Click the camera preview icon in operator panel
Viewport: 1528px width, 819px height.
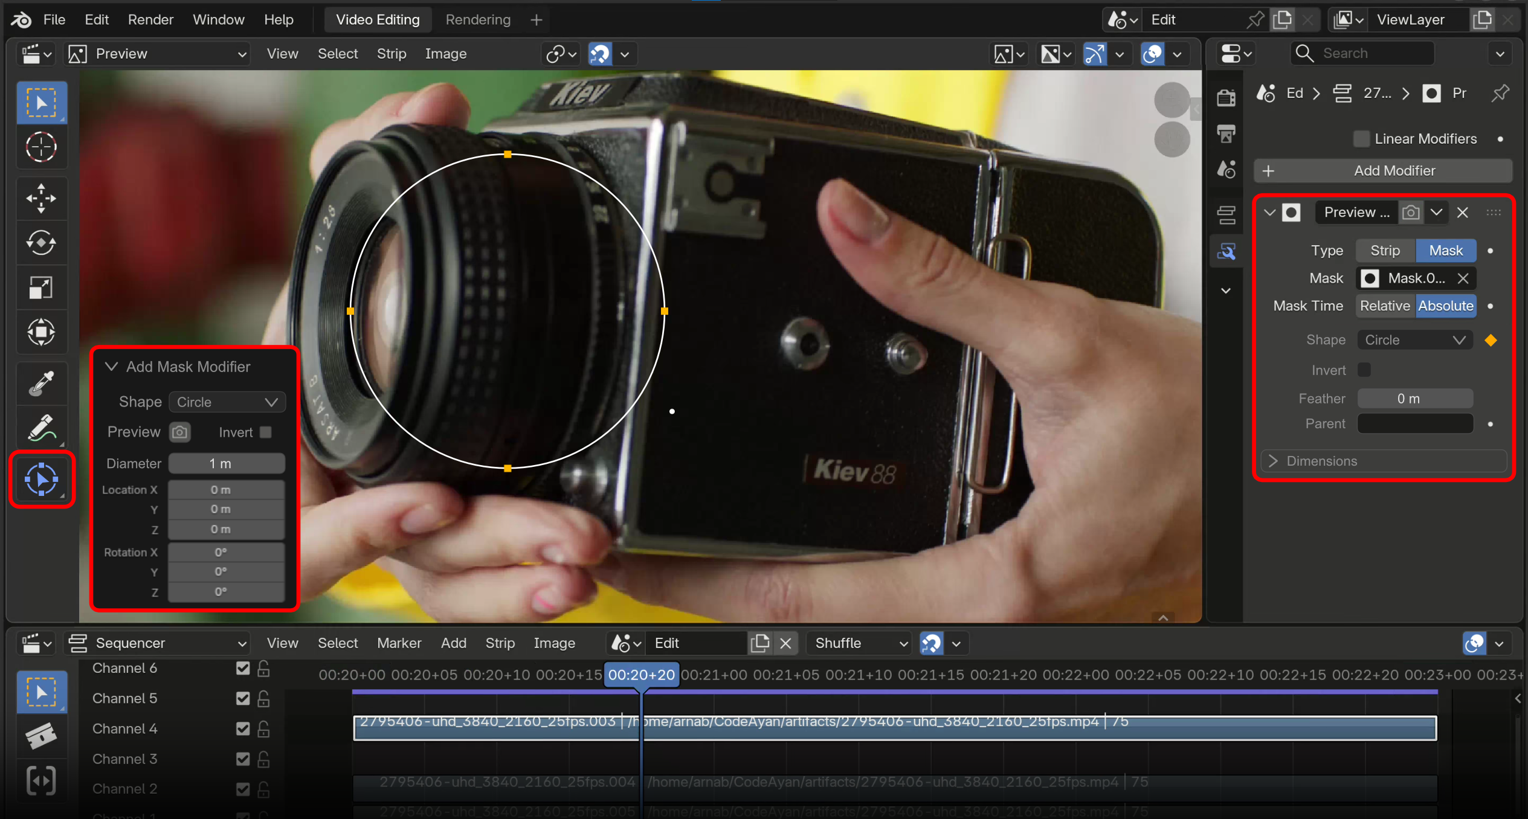click(179, 432)
